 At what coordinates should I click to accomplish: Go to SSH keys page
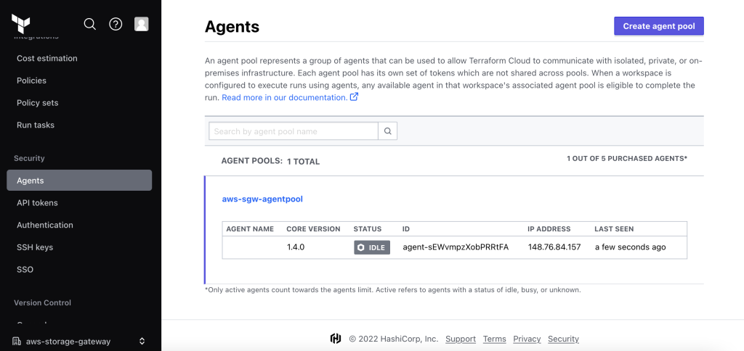(35, 247)
